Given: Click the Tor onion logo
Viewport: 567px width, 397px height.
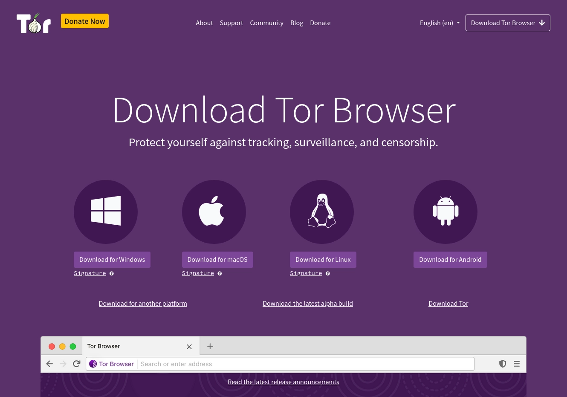Looking at the screenshot, I should point(34,23).
